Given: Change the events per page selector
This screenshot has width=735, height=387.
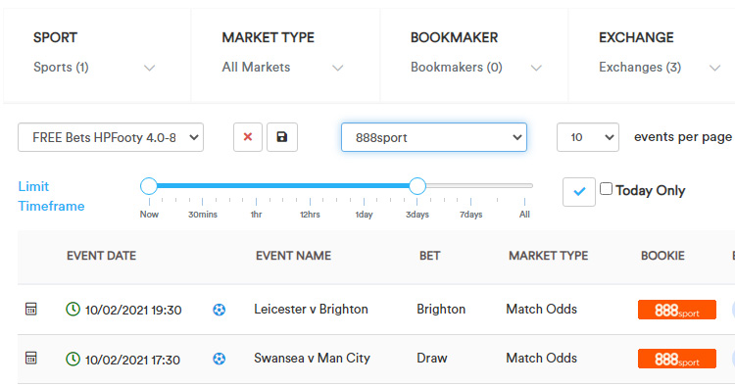Looking at the screenshot, I should [588, 137].
